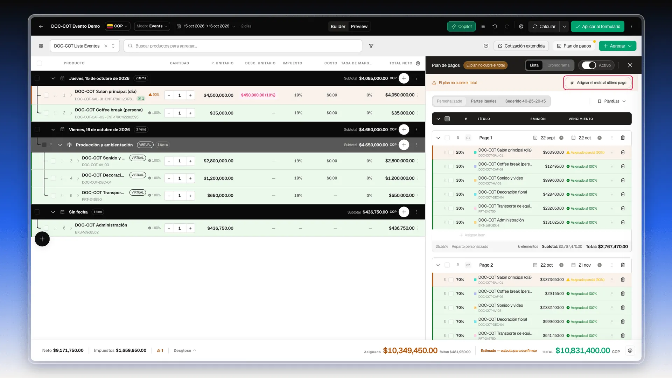
Task: Switch to Cronograma view
Action: (x=558, y=65)
